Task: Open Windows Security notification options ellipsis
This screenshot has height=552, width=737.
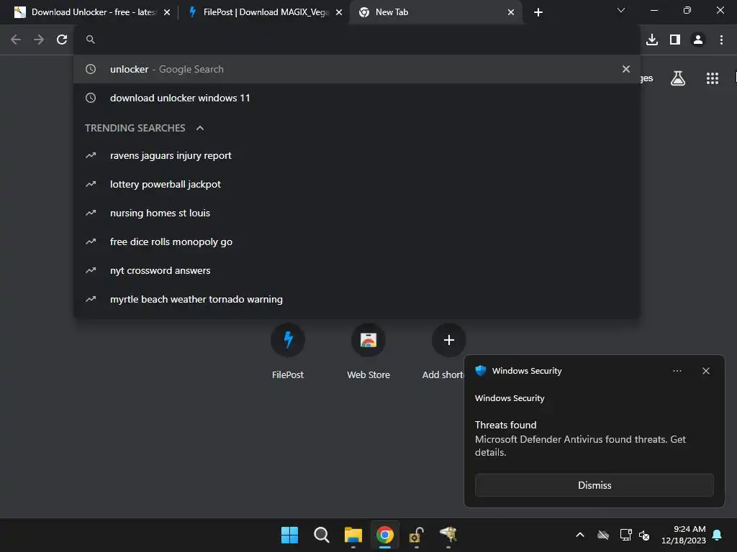Action: coord(677,371)
